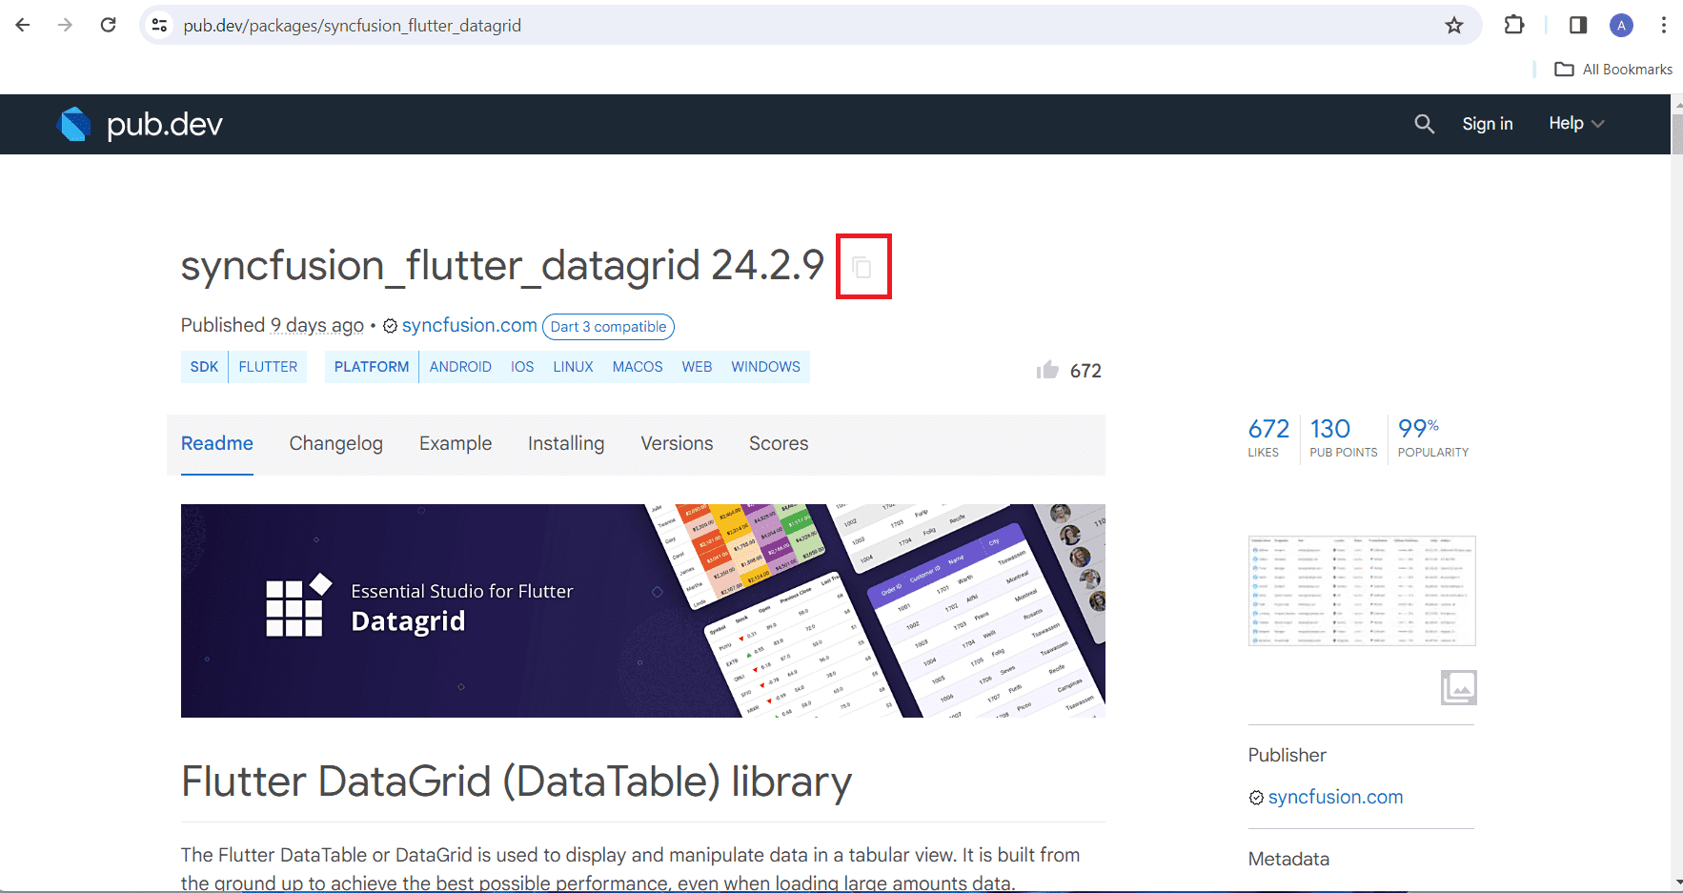Viewport: 1683px width, 893px height.
Task: Toggle the browser side panel icon
Action: (1578, 26)
